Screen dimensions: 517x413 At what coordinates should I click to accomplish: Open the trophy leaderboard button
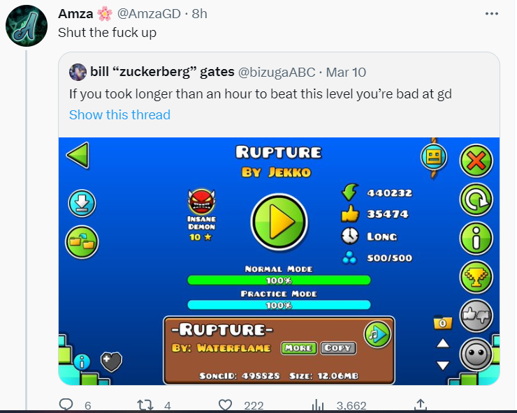point(476,277)
